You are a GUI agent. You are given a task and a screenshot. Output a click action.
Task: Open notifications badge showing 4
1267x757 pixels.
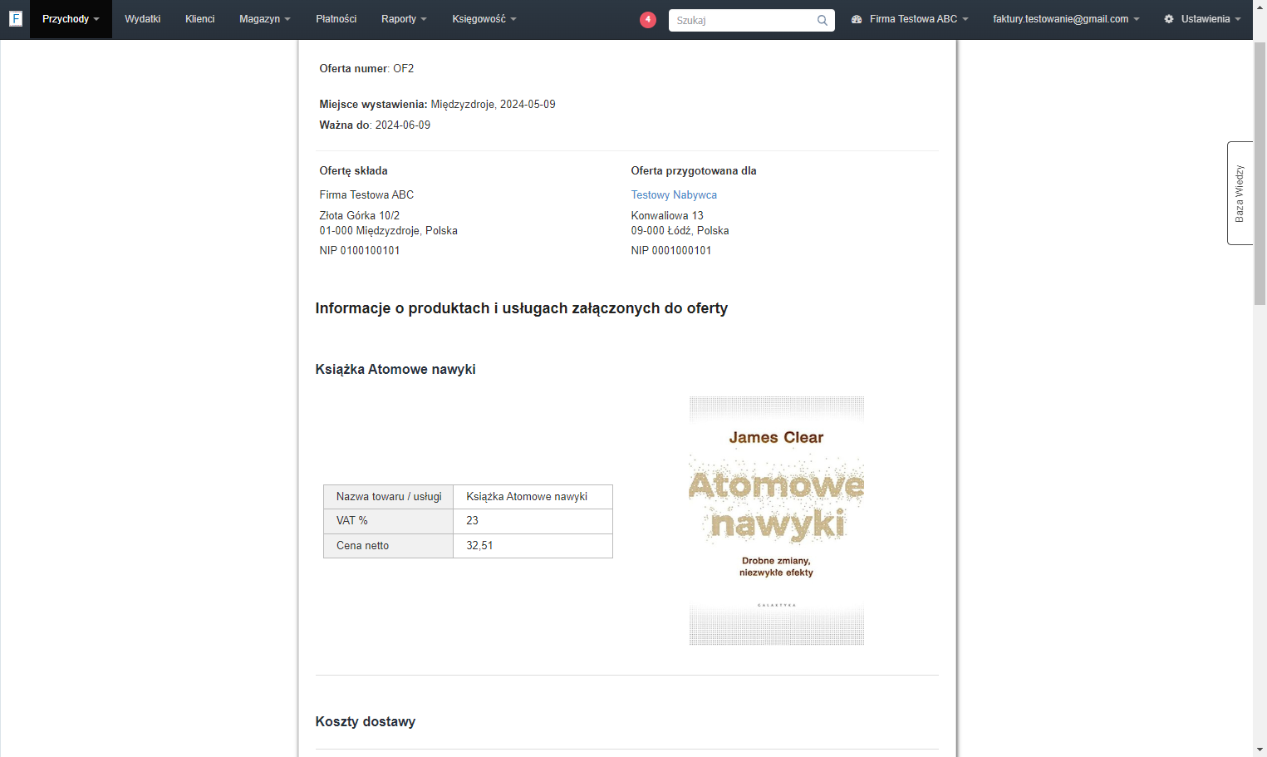648,19
